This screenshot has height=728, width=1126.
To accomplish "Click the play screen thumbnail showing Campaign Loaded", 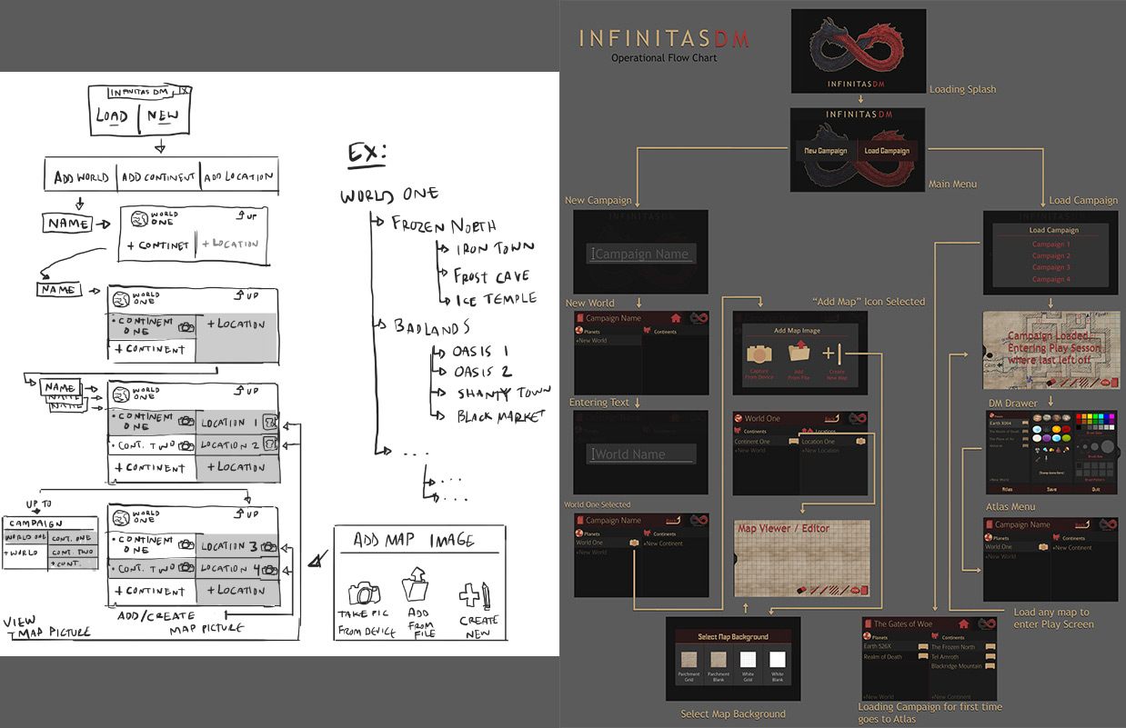I will [x=1051, y=350].
